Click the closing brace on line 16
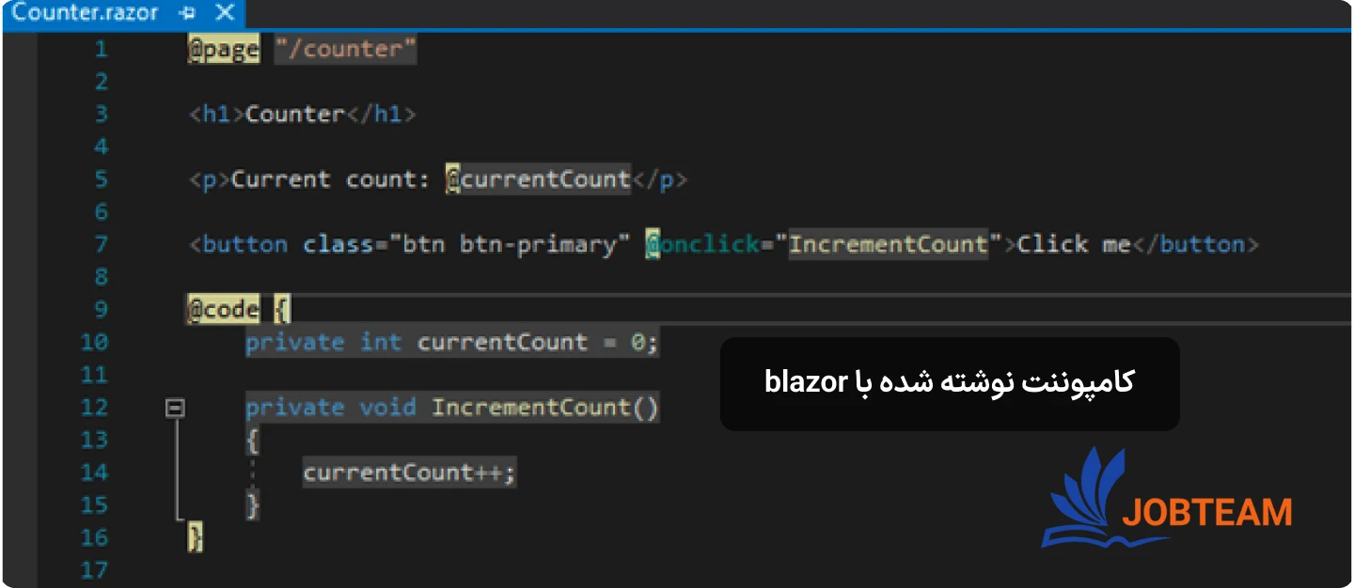This screenshot has width=1354, height=588. coord(196,537)
